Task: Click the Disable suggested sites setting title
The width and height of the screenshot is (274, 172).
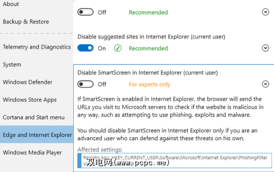Action: pyautogui.click(x=151, y=37)
